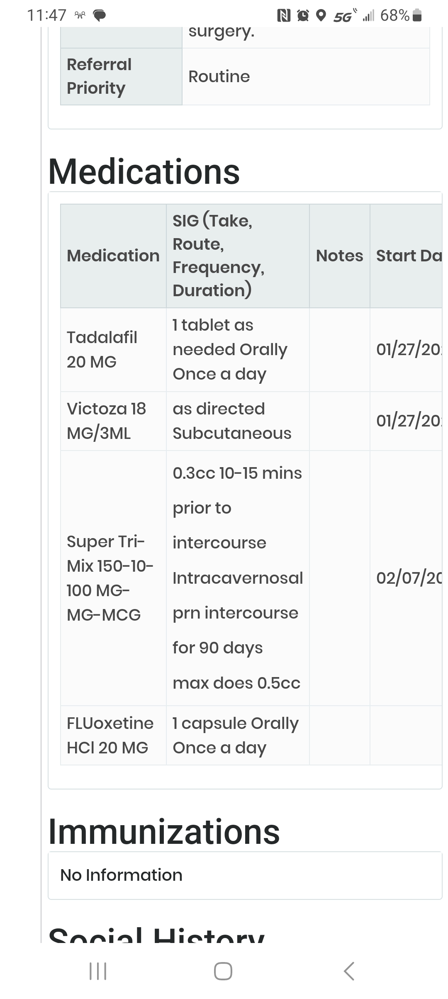The width and height of the screenshot is (448, 999).
Task: Tap the NFC status icon
Action: pyautogui.click(x=284, y=16)
